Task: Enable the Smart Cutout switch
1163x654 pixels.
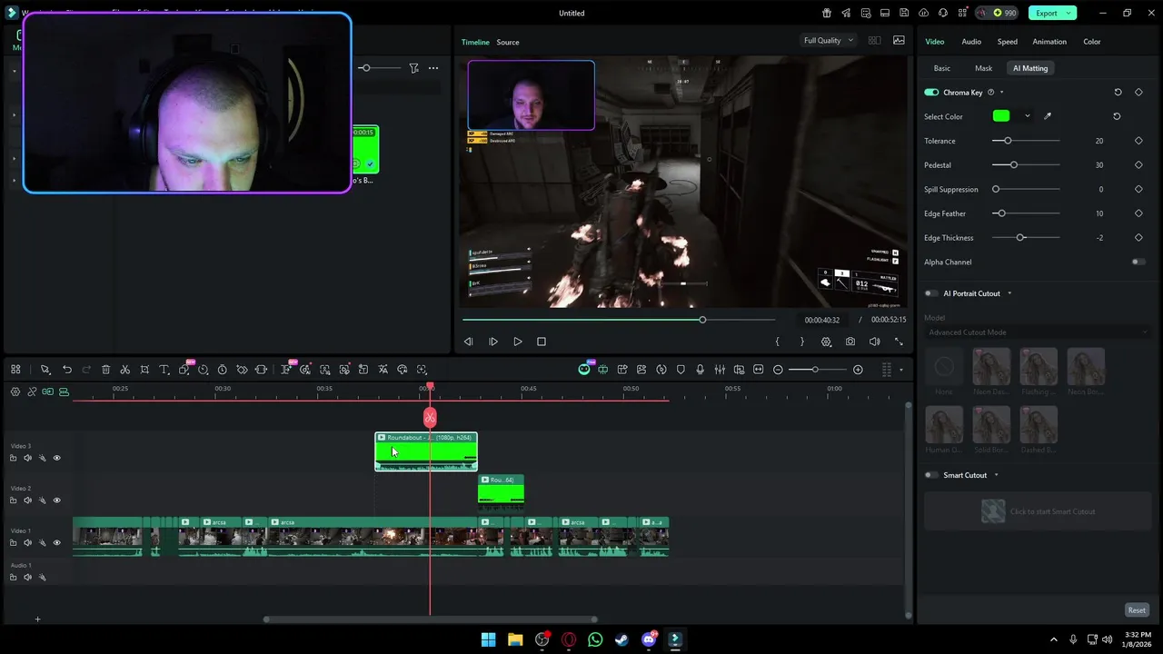Action: (931, 475)
